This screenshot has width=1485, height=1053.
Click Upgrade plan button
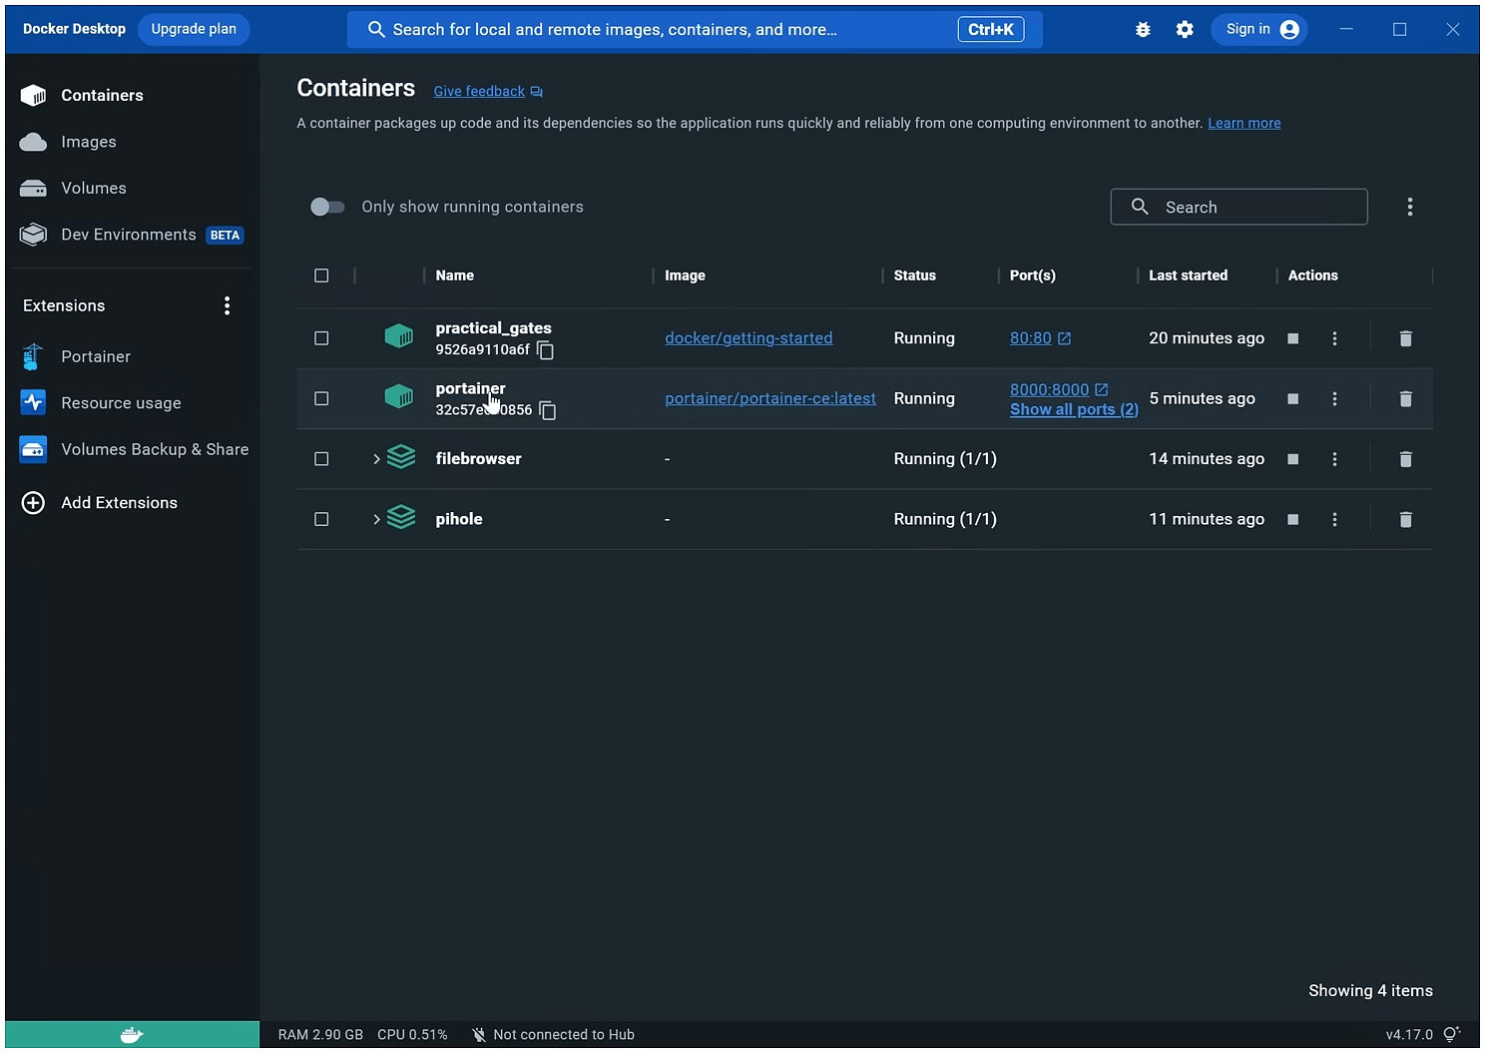pos(194,29)
